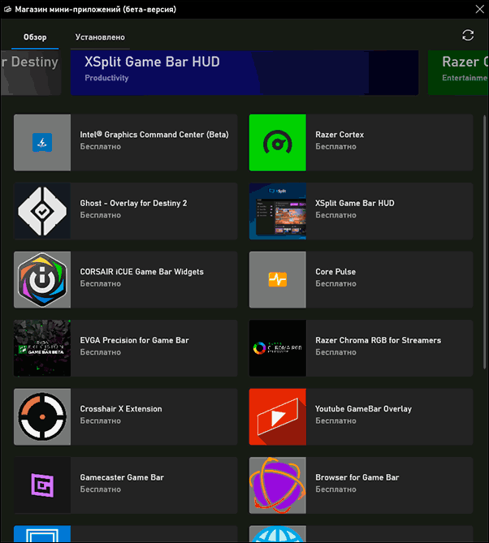Click 'Gamecaster Game Bar' title text
489x543 pixels.
click(x=122, y=477)
